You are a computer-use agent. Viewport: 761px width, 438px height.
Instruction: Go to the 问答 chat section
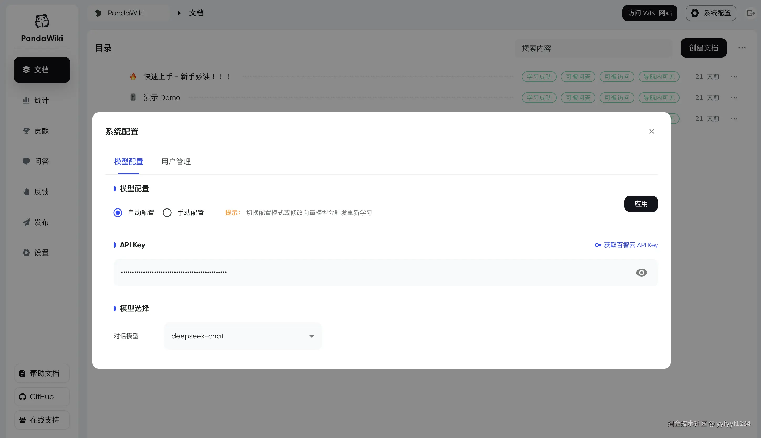click(x=42, y=161)
